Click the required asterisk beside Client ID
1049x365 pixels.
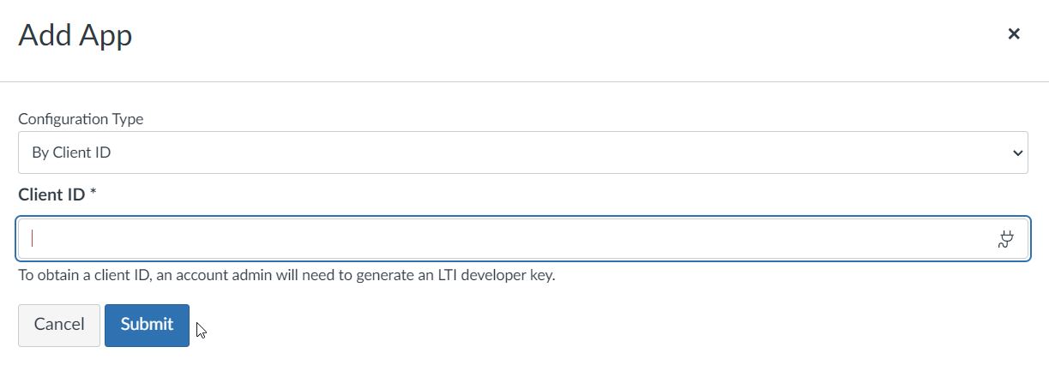pyautogui.click(x=93, y=193)
